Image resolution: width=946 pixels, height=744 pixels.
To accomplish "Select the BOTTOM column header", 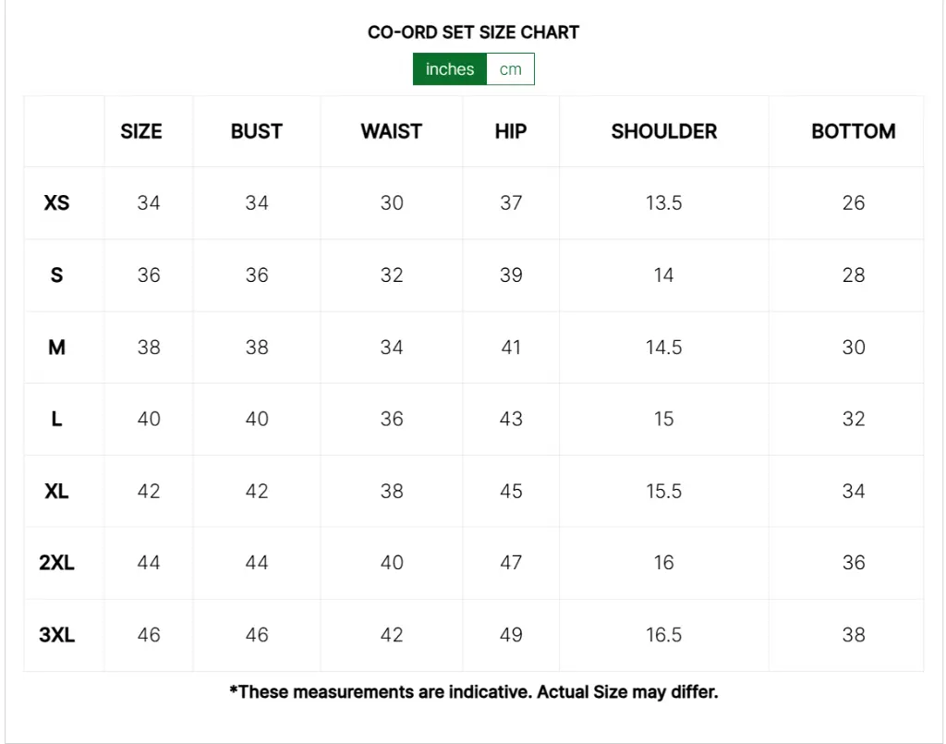I will pyautogui.click(x=853, y=131).
